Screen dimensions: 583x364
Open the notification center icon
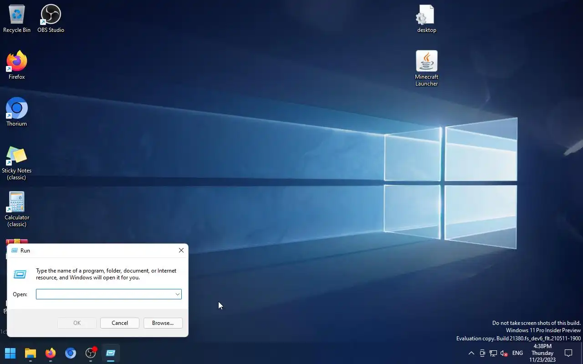(568, 353)
